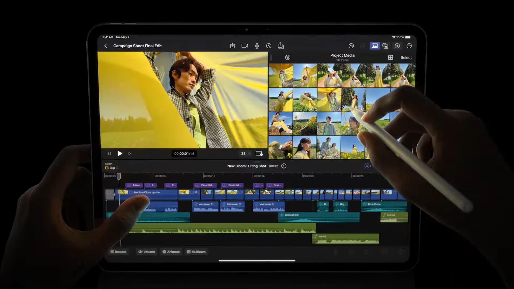Select the 0:10 duration media thumbnail

(x=329, y=100)
